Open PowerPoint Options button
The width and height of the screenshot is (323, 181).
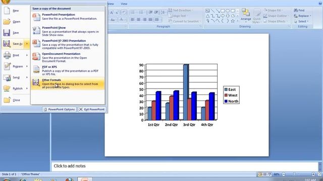point(60,110)
